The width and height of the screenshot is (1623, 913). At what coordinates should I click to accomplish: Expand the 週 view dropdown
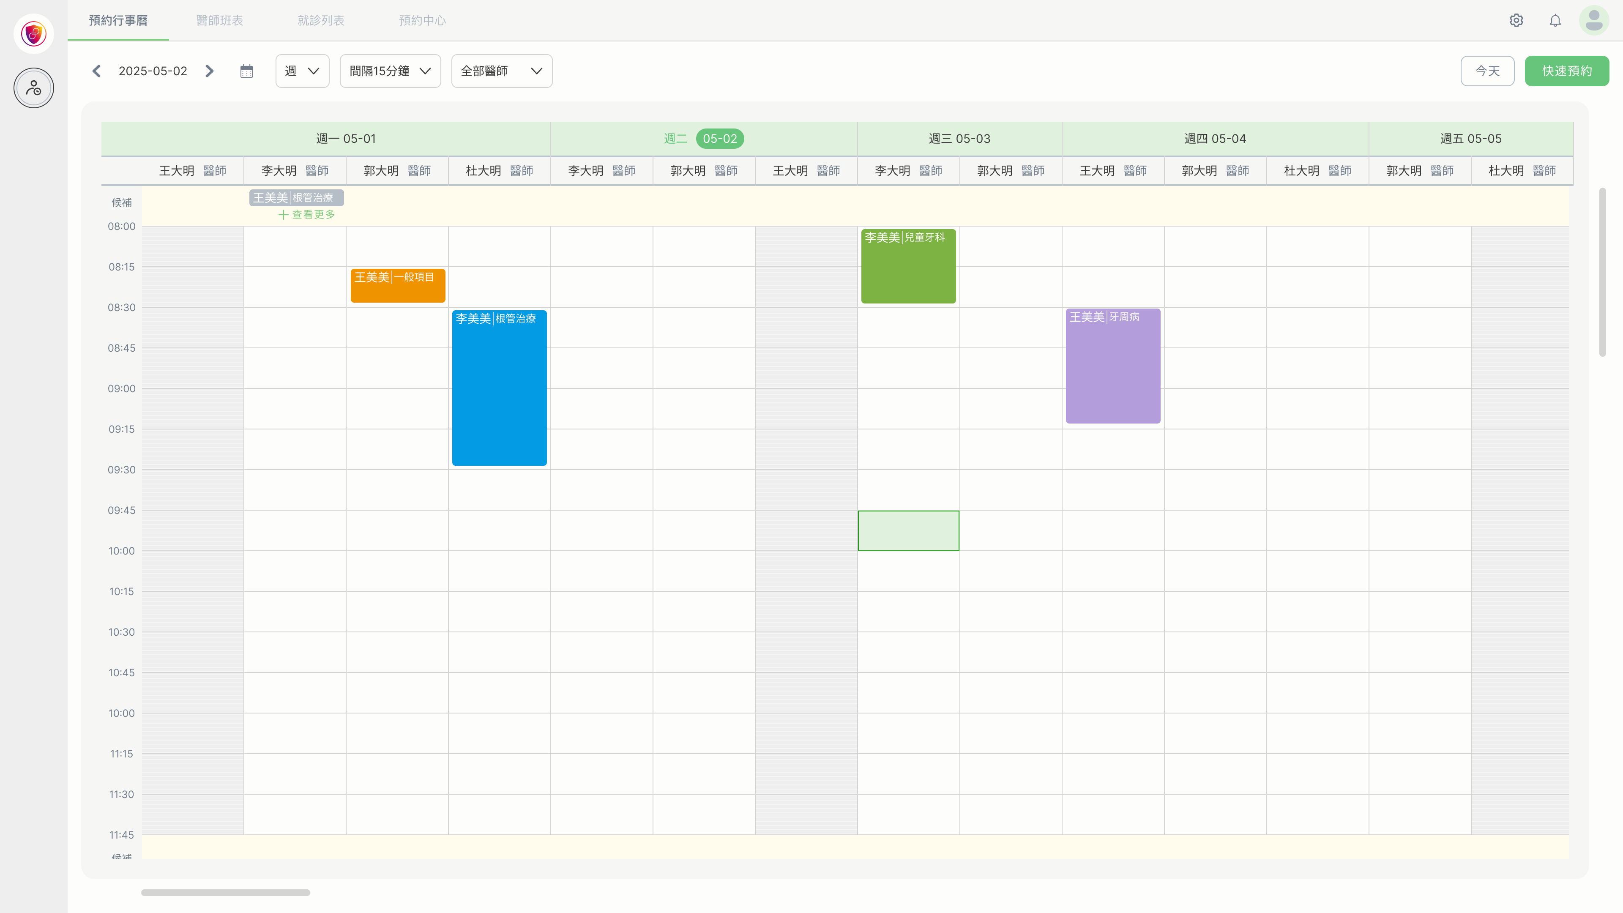[303, 71]
